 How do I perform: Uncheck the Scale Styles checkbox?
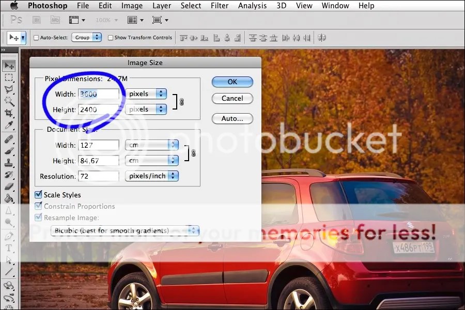(38, 195)
